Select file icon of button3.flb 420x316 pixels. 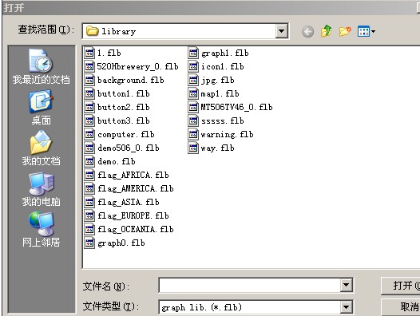[89, 120]
